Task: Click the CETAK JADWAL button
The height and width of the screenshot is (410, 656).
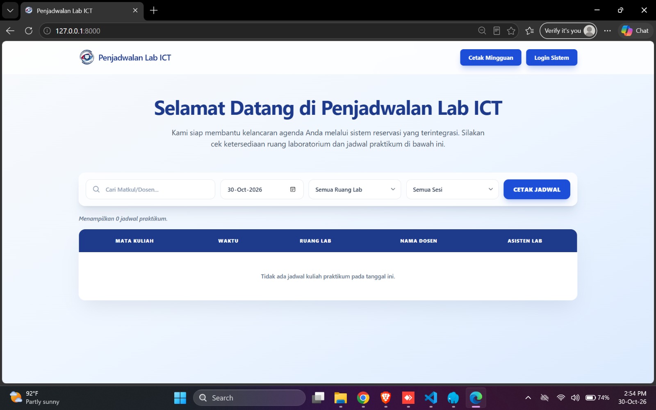Action: coord(537,189)
